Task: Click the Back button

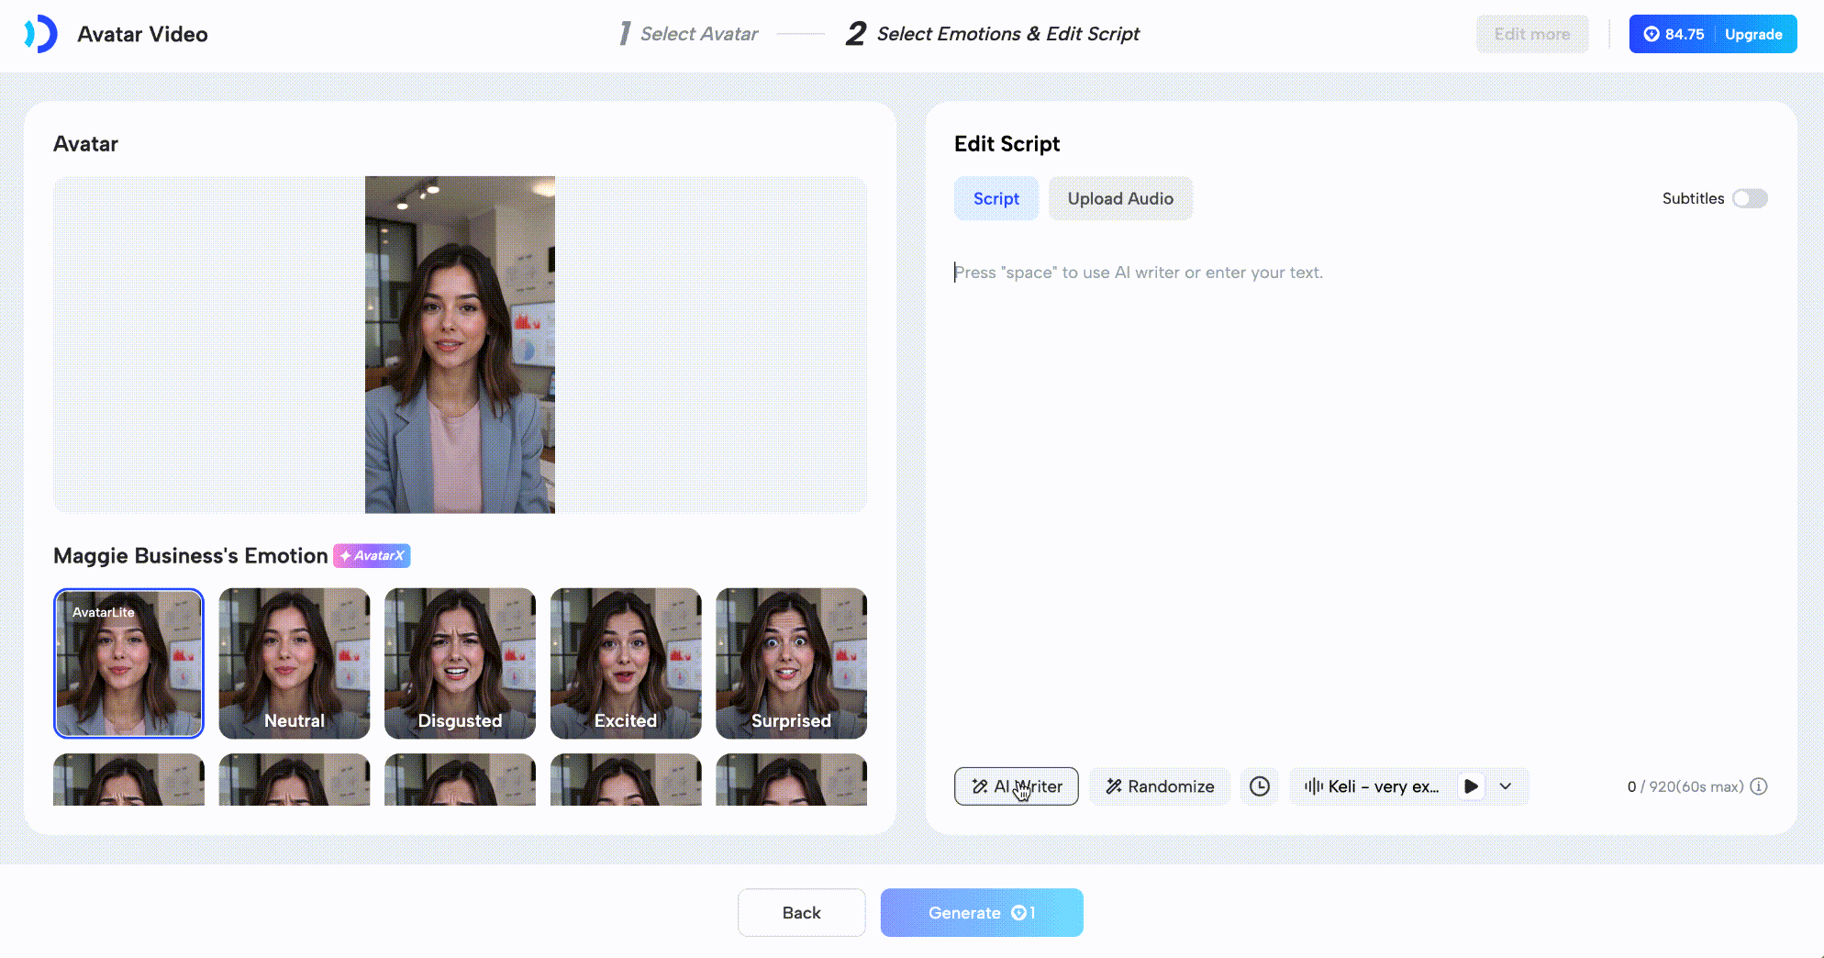Action: (x=801, y=912)
